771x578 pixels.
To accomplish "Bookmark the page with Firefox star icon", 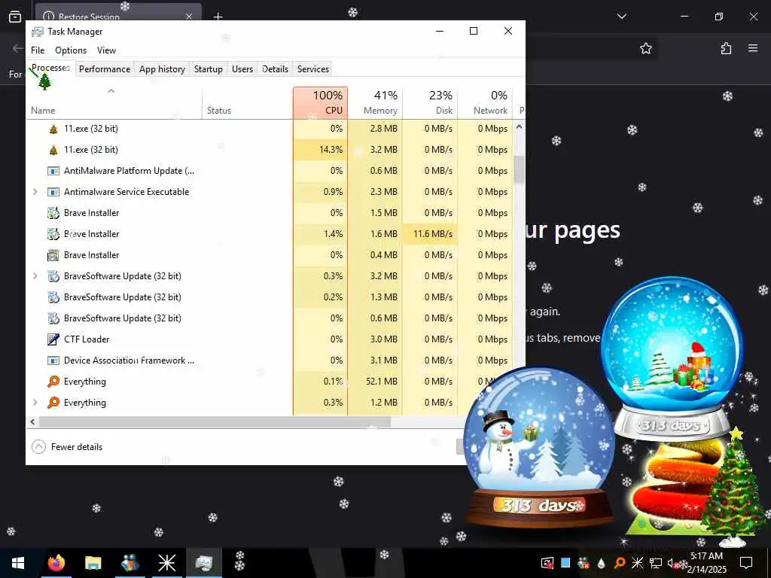I will pyautogui.click(x=645, y=48).
